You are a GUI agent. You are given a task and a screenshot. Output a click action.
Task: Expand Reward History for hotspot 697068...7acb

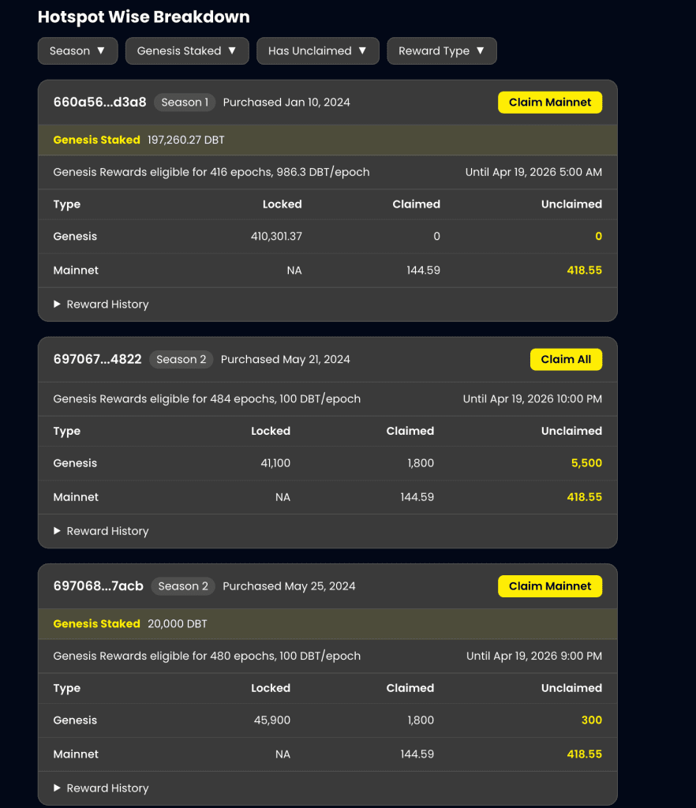pos(101,788)
